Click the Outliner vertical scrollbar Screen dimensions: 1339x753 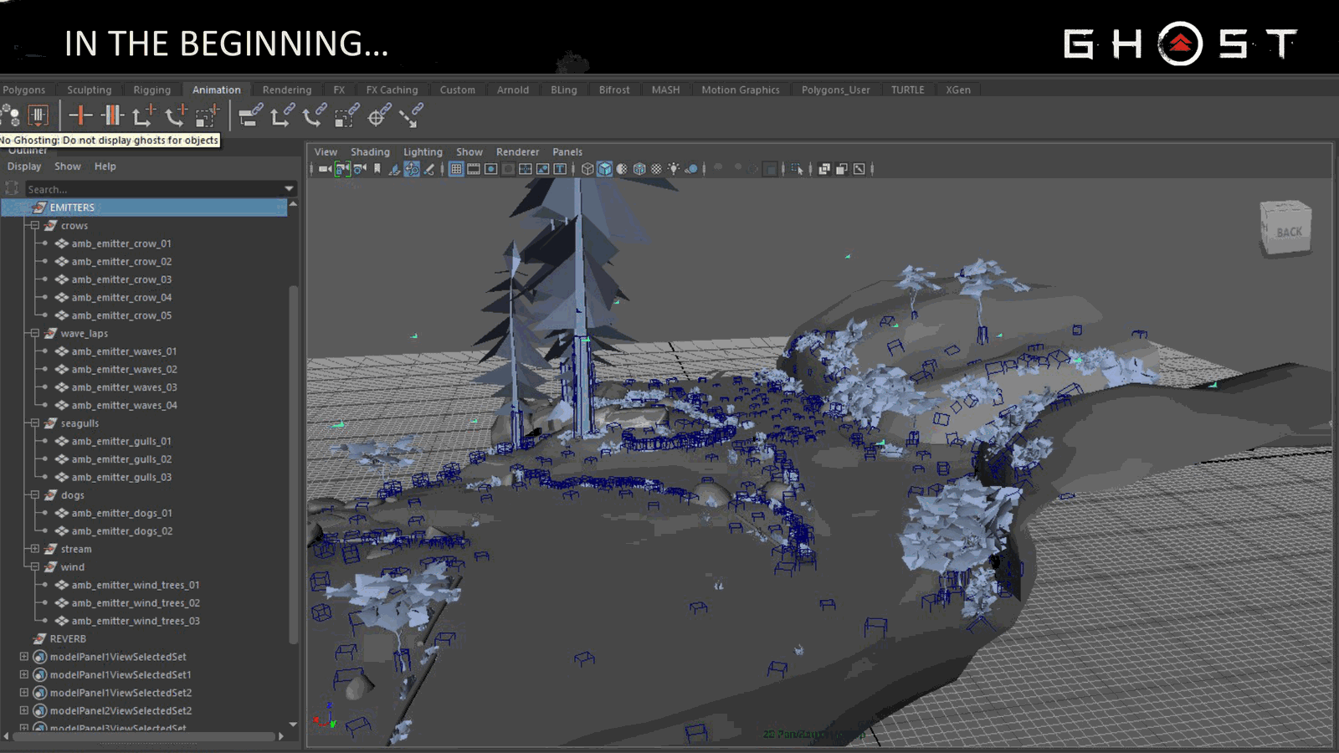click(293, 464)
